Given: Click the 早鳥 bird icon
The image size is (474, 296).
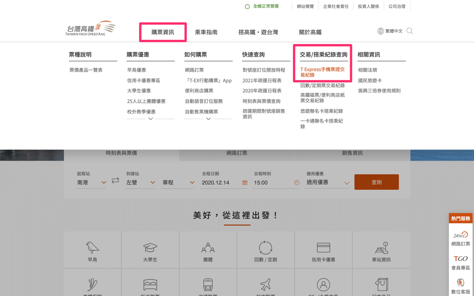Looking at the screenshot, I should pyautogui.click(x=92, y=247).
